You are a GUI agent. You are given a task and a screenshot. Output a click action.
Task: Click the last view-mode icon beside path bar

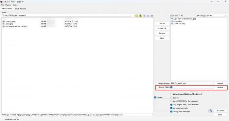pyautogui.click(x=152, y=16)
